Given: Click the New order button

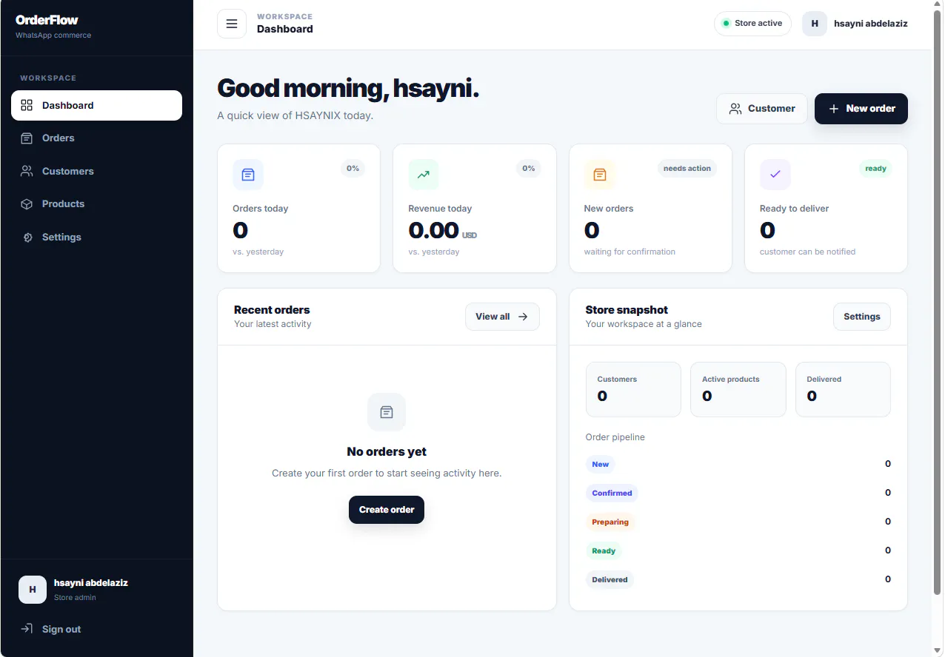Looking at the screenshot, I should [x=861, y=109].
